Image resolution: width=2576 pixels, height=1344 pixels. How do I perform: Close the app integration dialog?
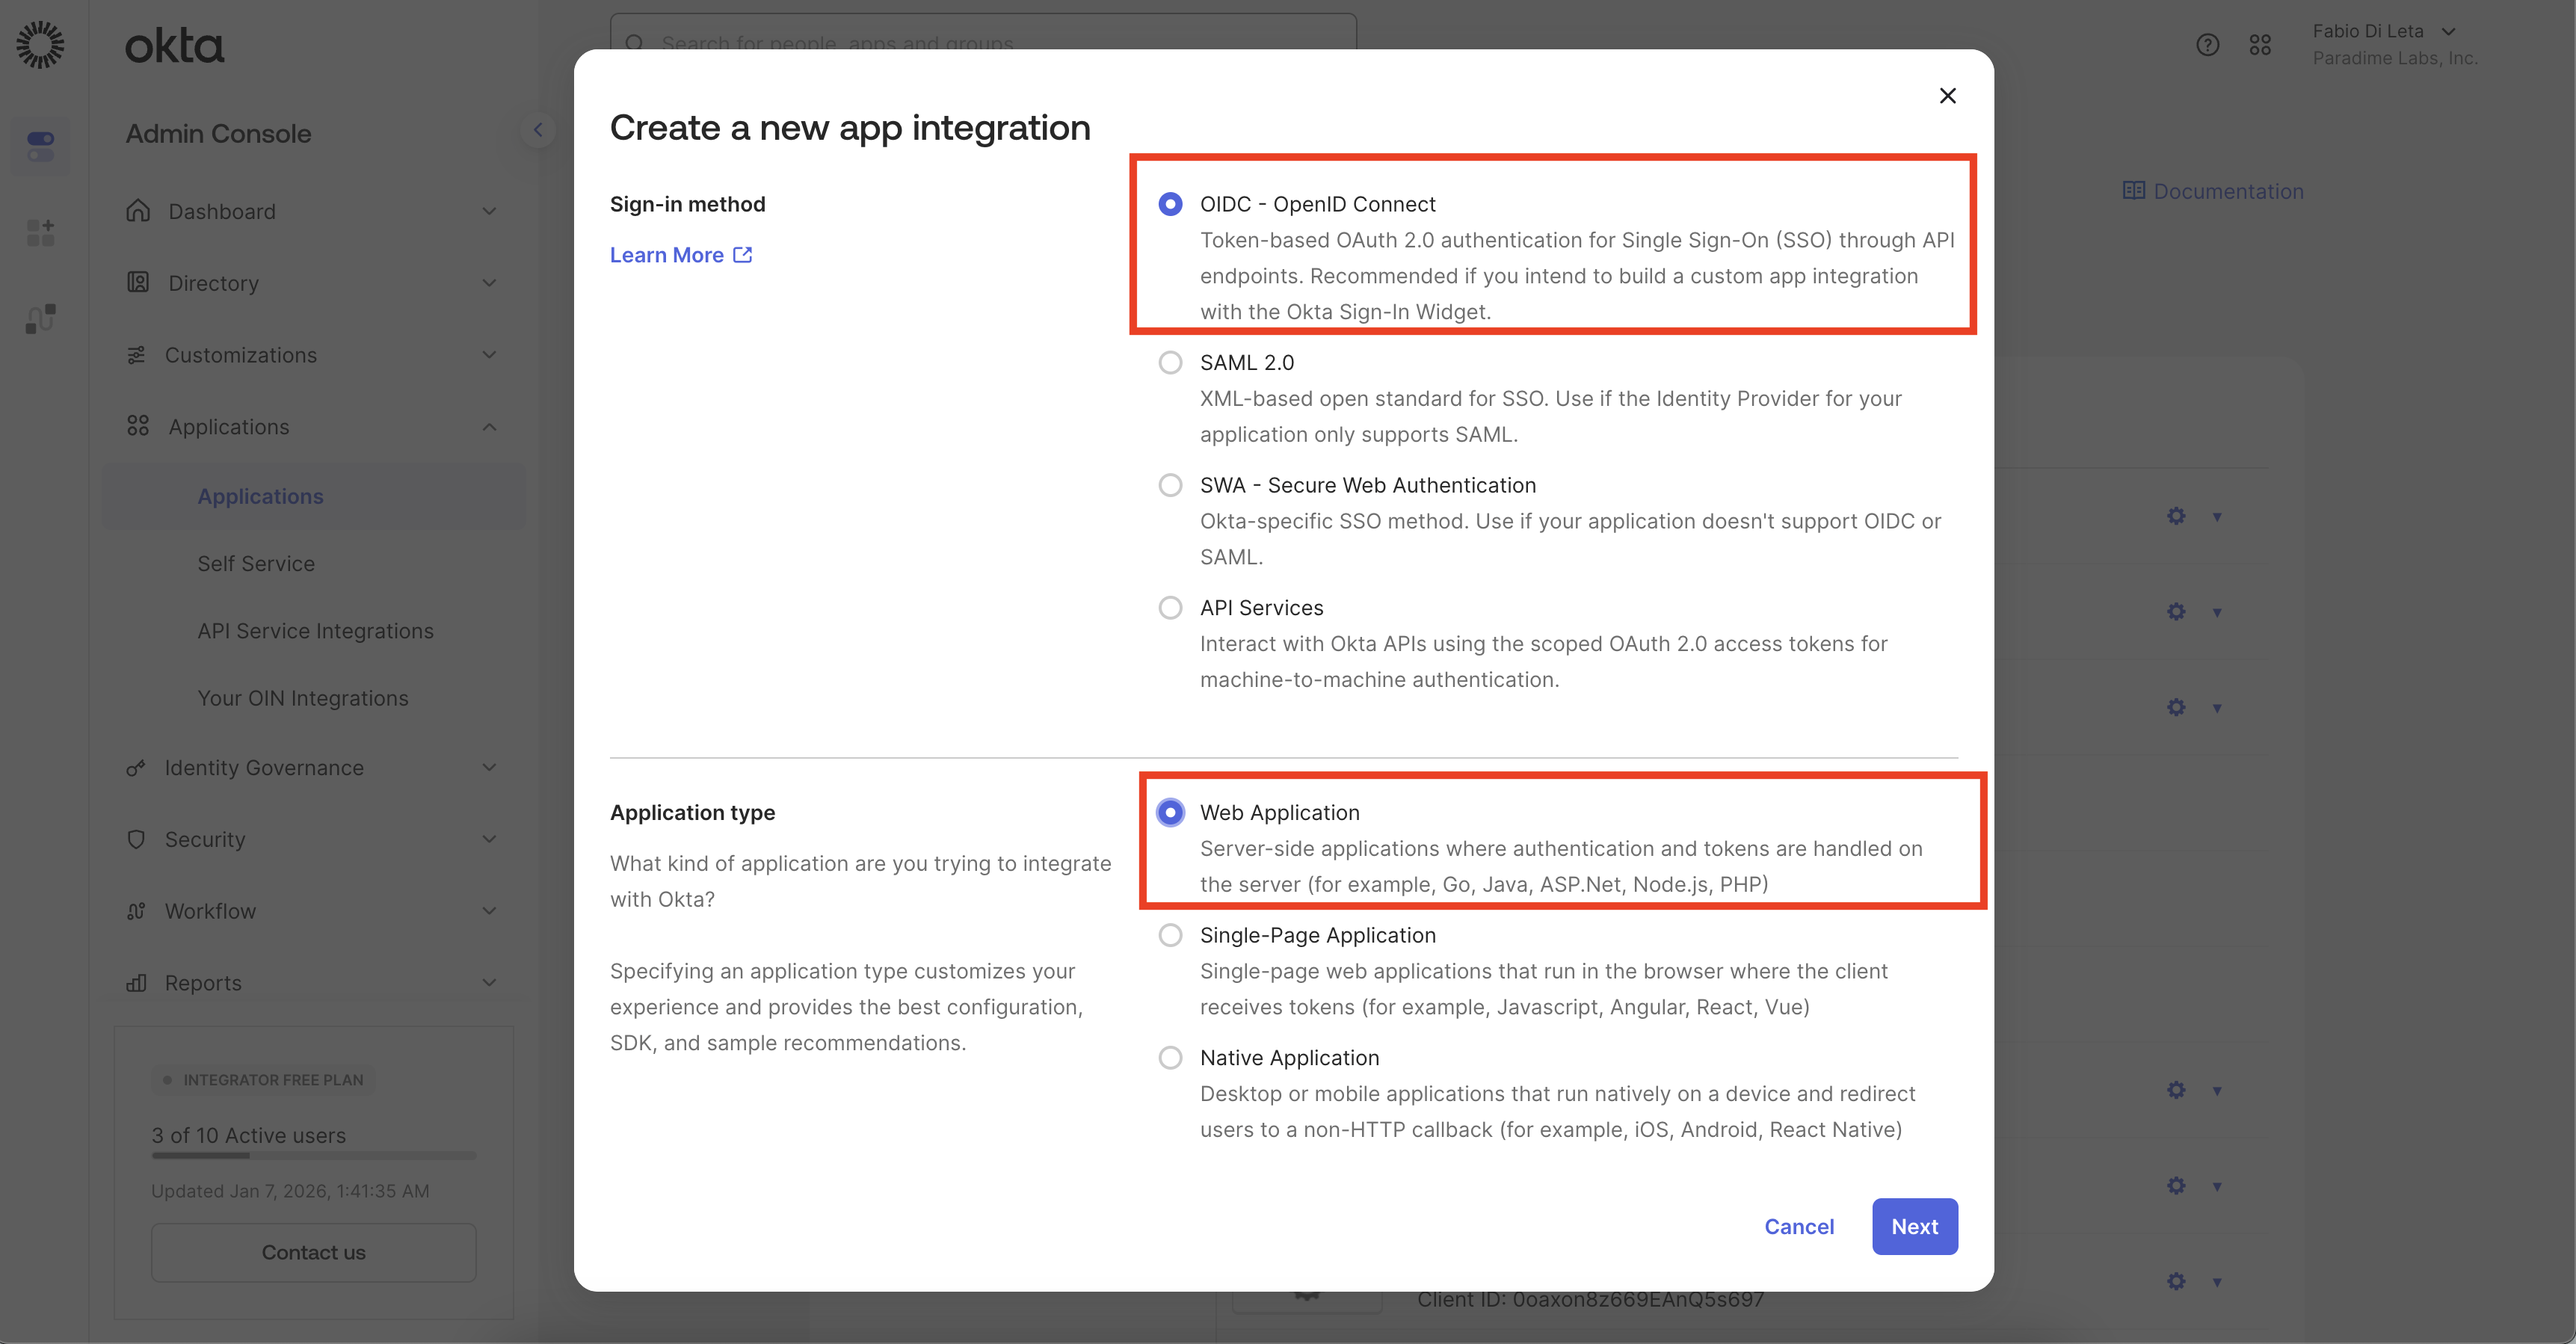coord(1947,96)
